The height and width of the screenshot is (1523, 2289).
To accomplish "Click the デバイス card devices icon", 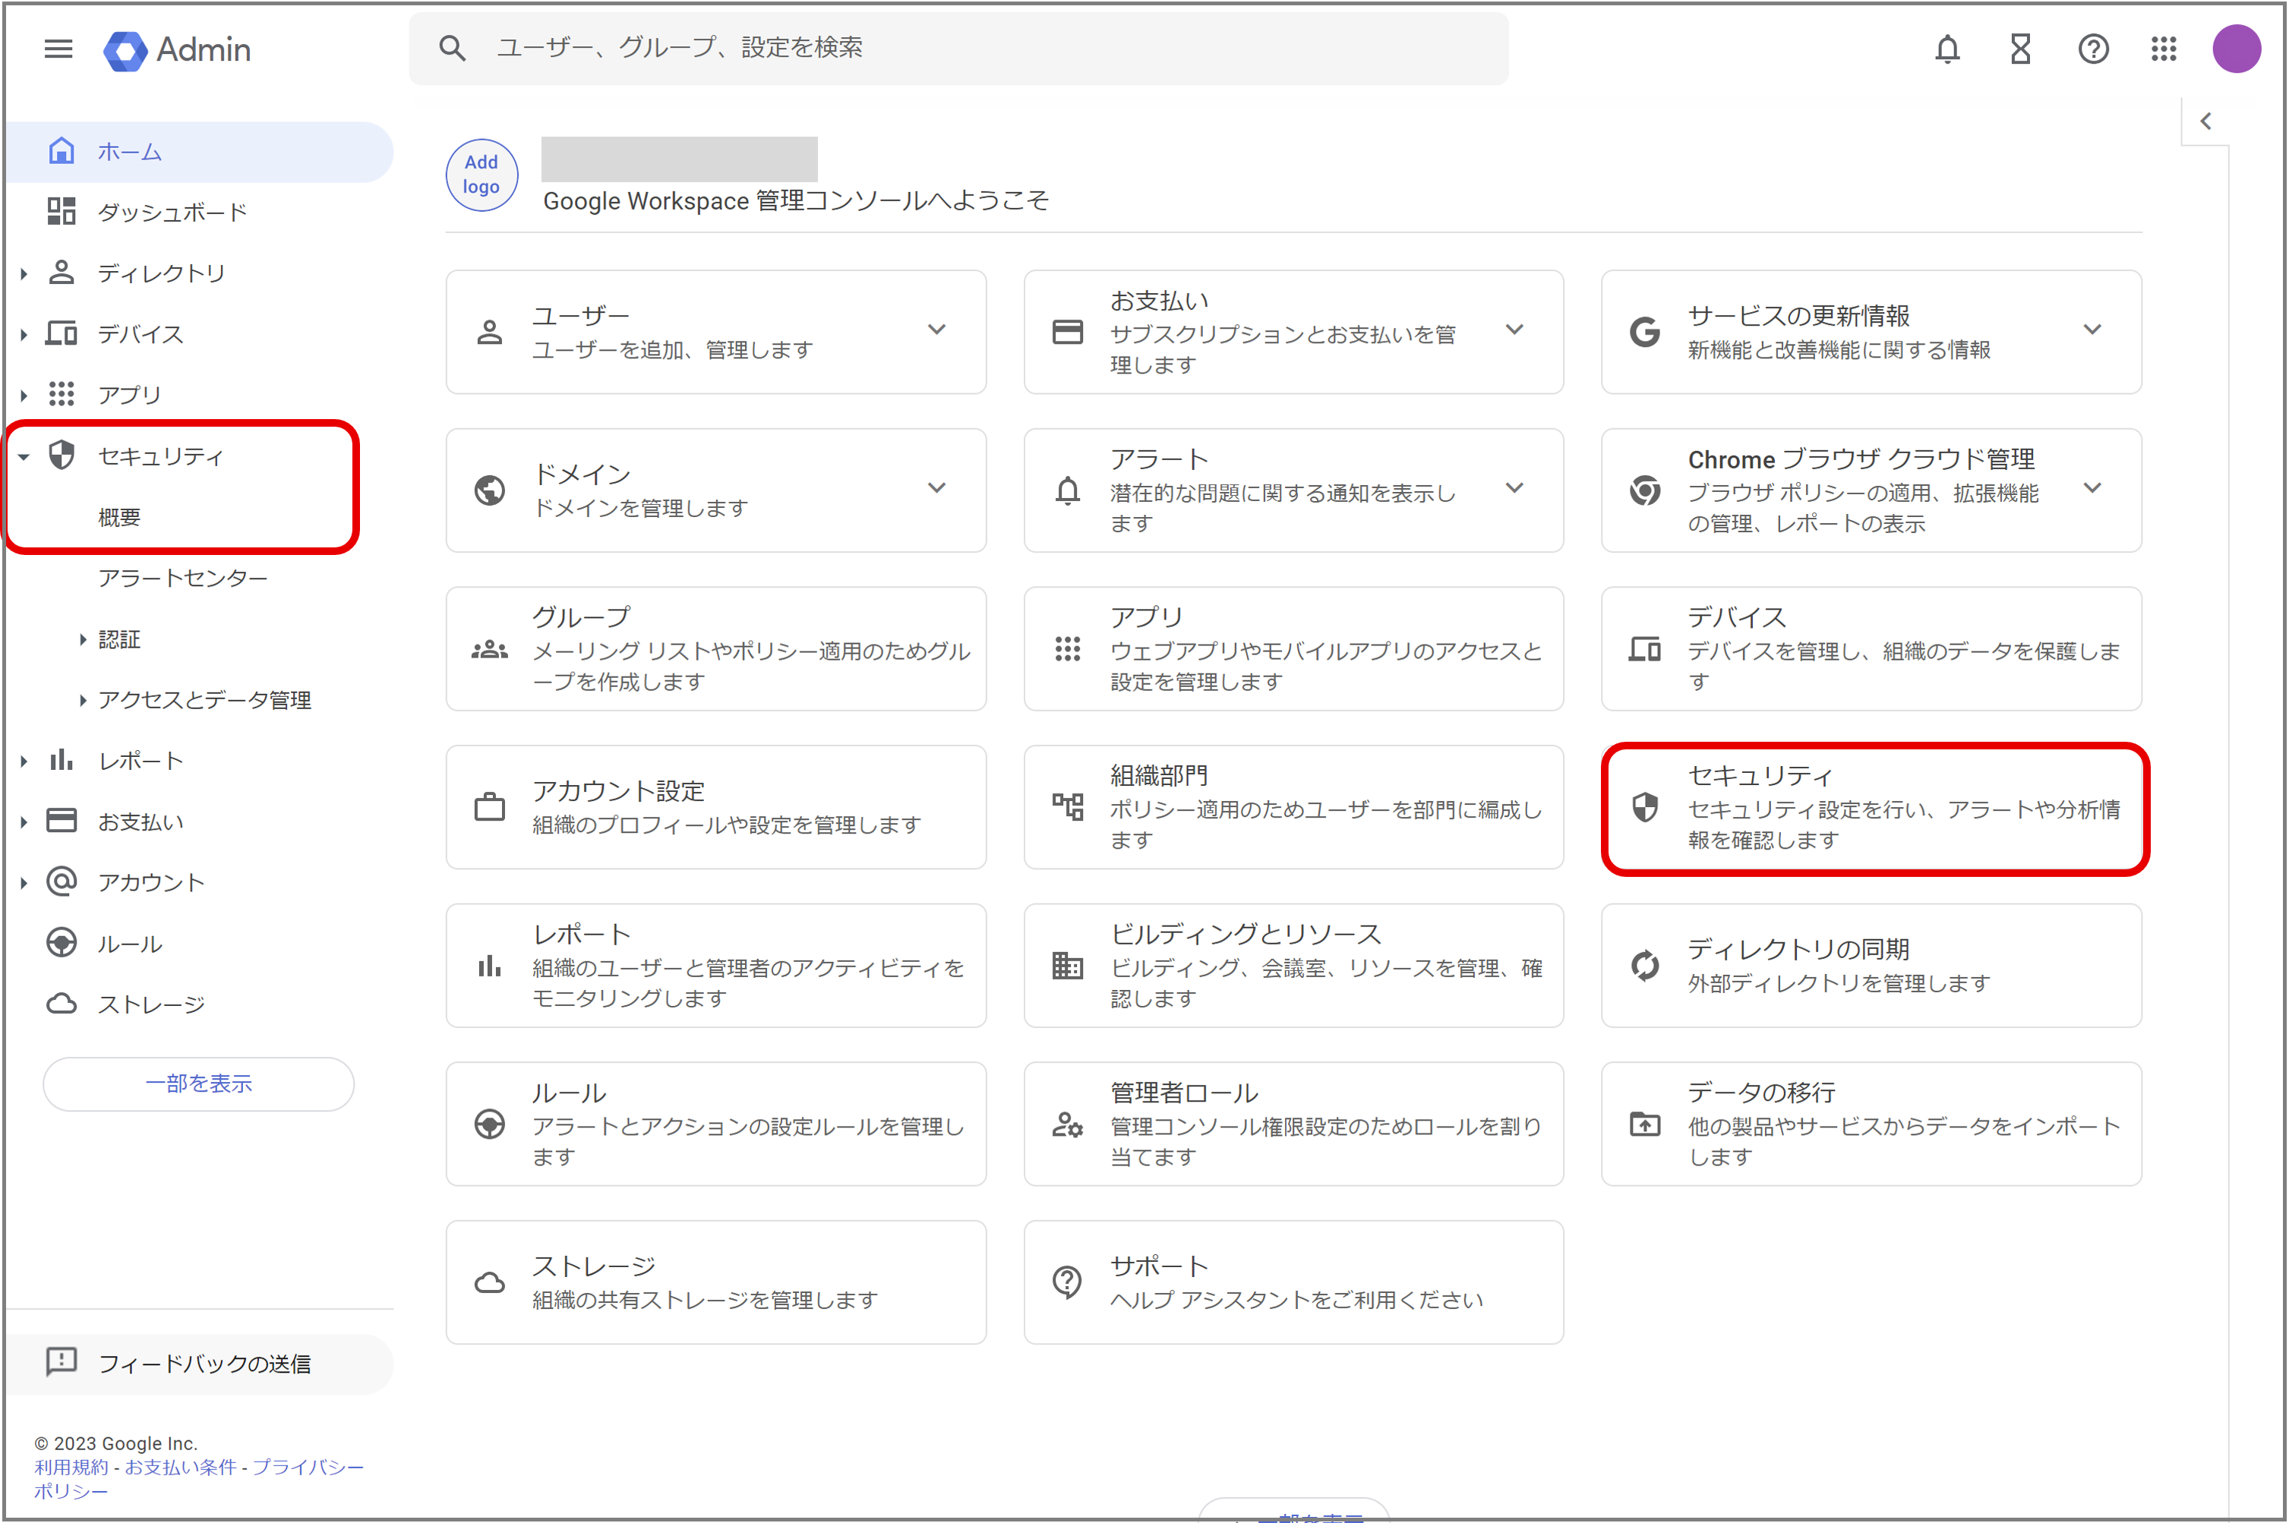I will pos(1644,649).
